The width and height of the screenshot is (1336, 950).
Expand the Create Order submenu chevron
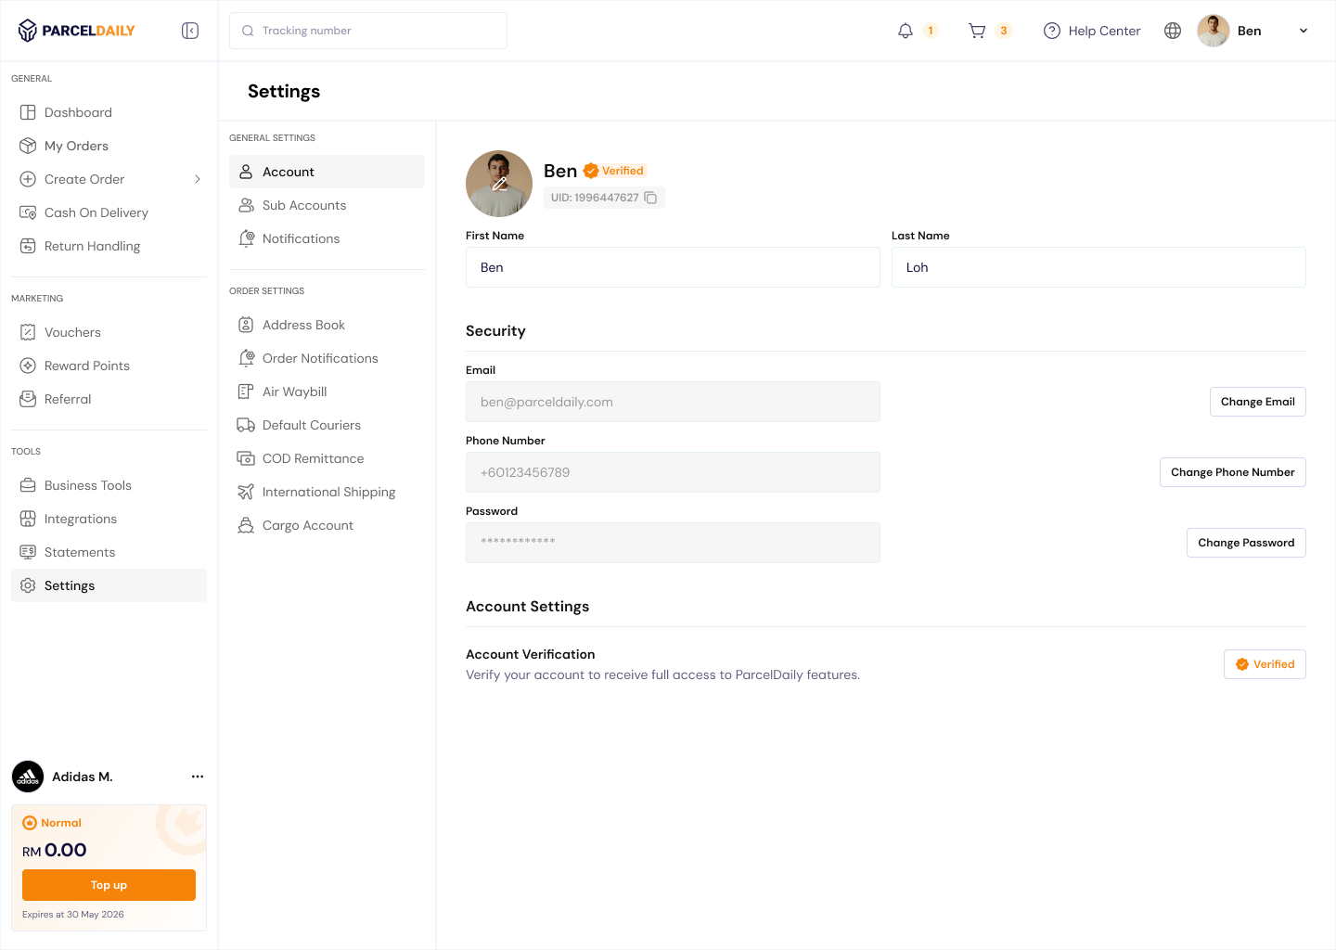point(198,179)
